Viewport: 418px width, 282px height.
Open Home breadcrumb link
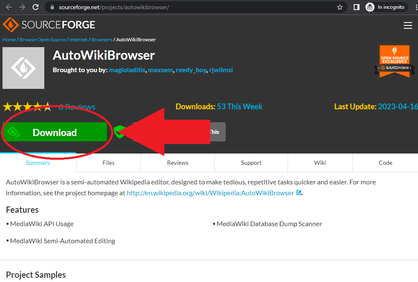coord(9,40)
